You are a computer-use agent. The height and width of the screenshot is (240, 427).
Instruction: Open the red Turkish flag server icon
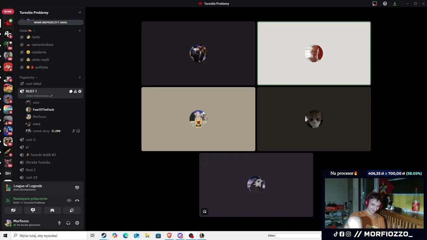8,23
